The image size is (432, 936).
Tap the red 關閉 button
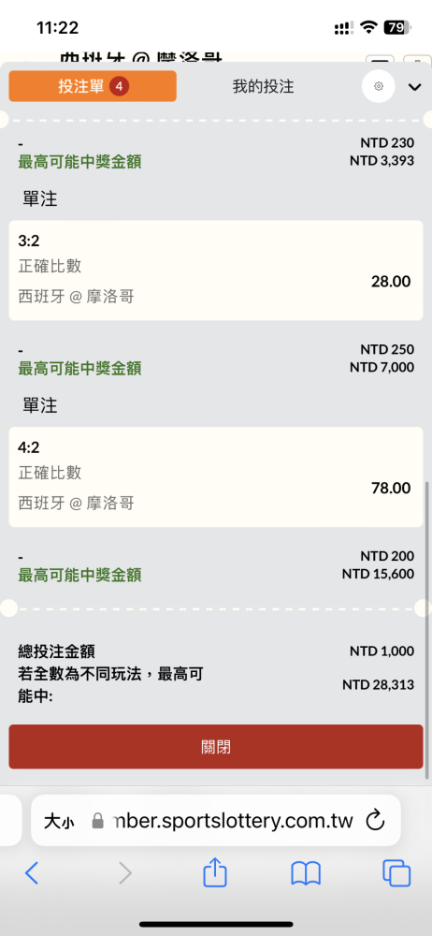click(216, 747)
